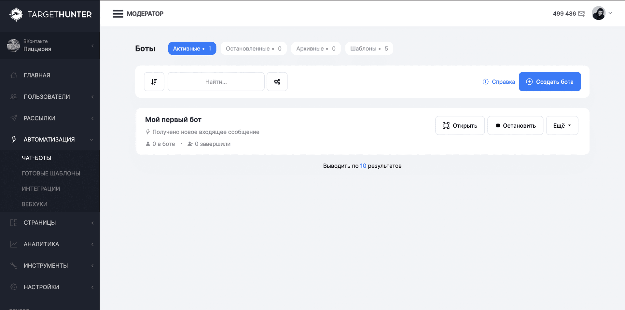Click the messages envelope icon

pos(581,14)
